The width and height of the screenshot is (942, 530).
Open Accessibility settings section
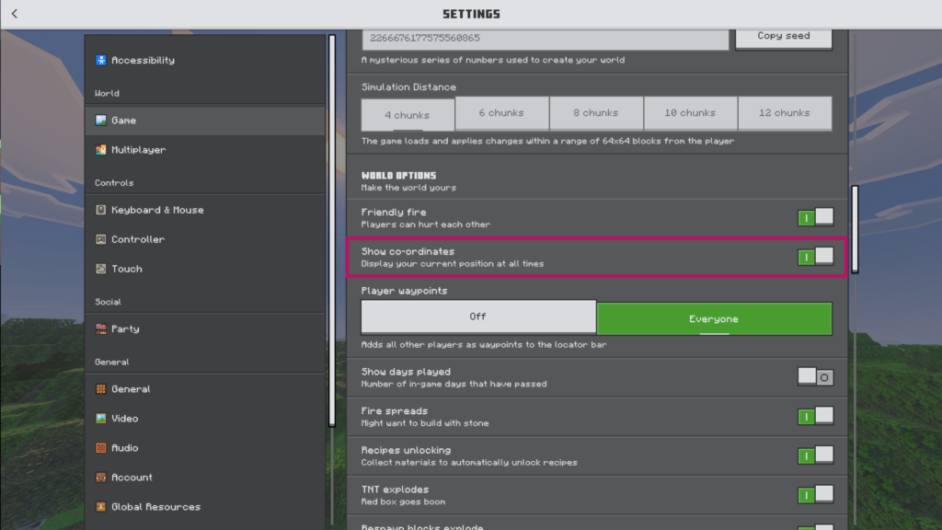pyautogui.click(x=205, y=60)
